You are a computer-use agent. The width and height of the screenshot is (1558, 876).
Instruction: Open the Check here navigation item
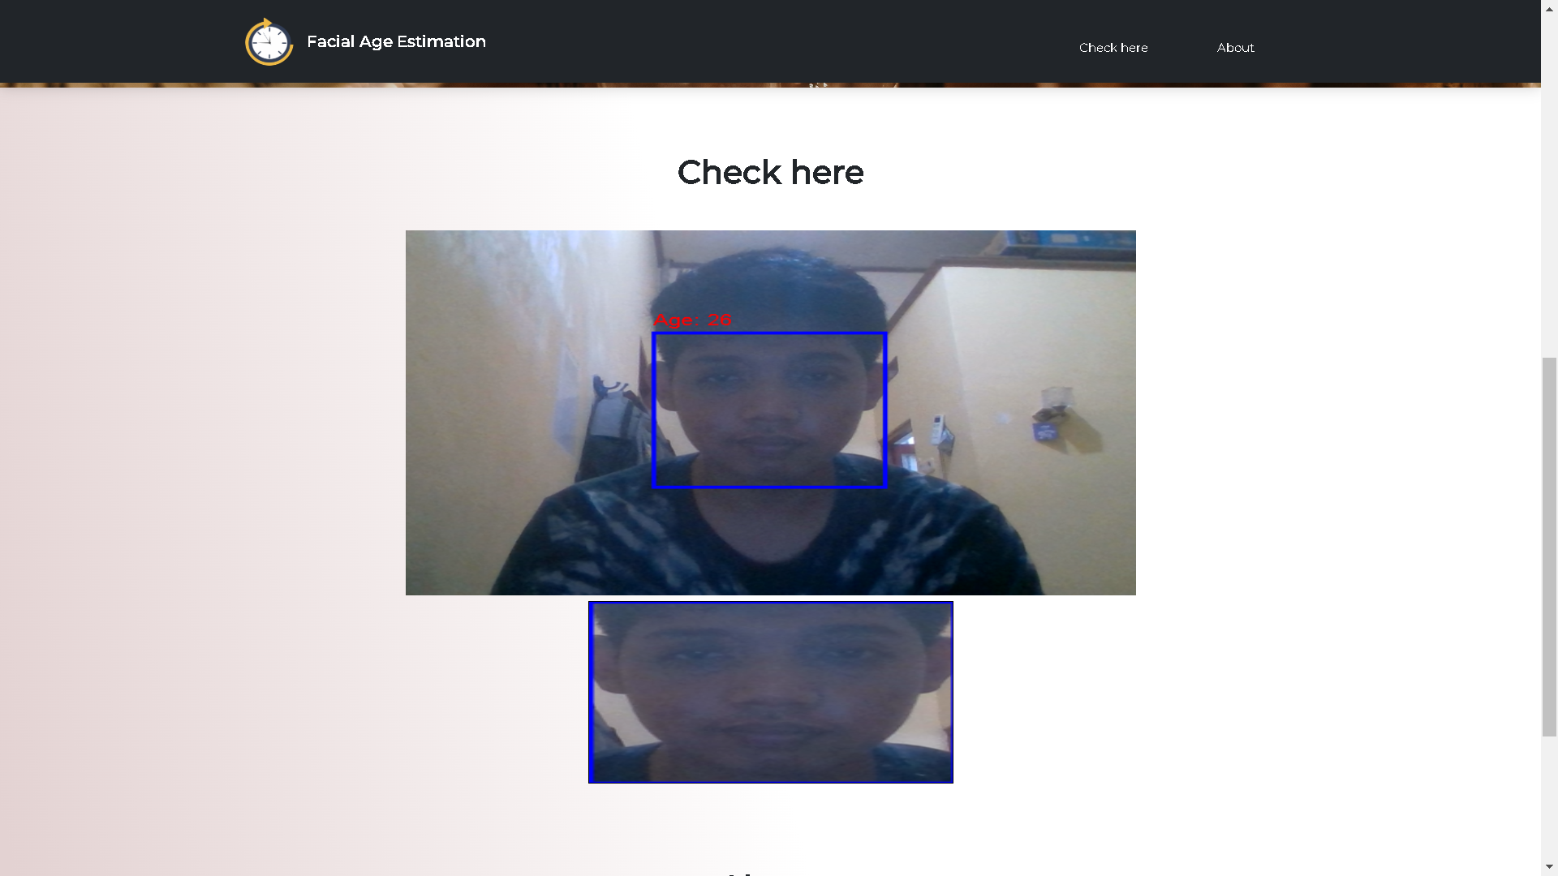click(1113, 47)
